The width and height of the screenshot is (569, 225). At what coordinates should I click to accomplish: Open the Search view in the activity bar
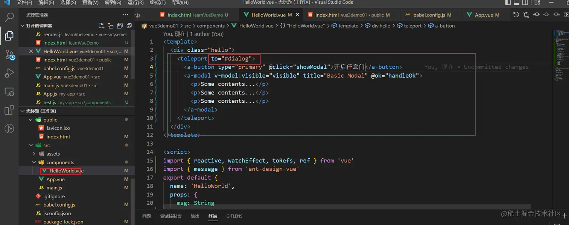(9, 17)
